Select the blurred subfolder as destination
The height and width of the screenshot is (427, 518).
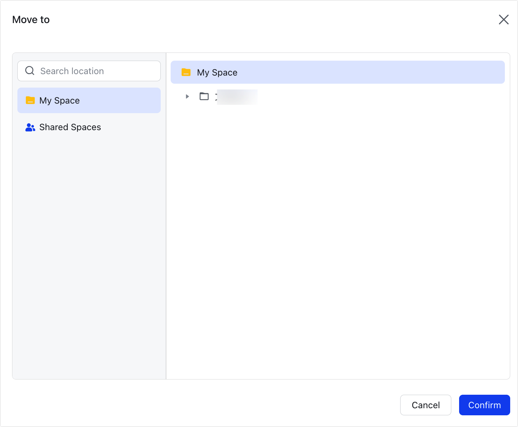tap(236, 96)
